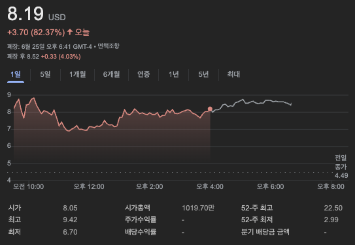Click the +0.33 (4.03%) after-hours change
This screenshot has width=355, height=245.
pyautogui.click(x=61, y=57)
